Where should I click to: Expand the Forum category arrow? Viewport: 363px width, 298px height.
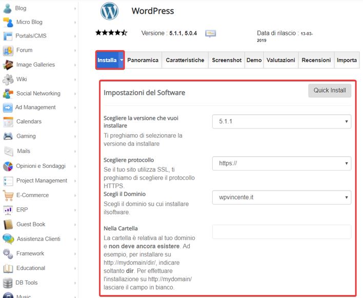click(x=75, y=50)
